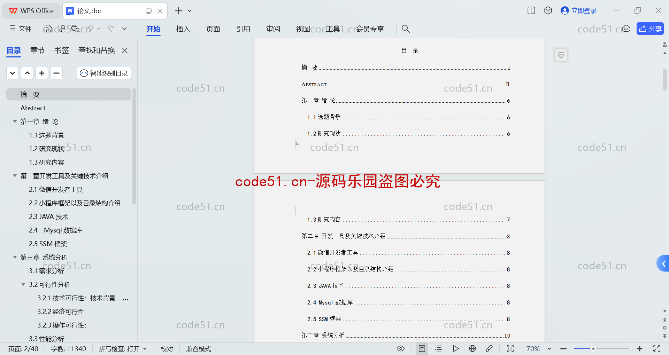Screen dimensions: 669x355
Task: Collapse 第三章 系统分析 outline node
Action: pyautogui.click(x=15, y=257)
